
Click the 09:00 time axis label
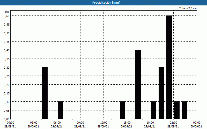coord(80,123)
